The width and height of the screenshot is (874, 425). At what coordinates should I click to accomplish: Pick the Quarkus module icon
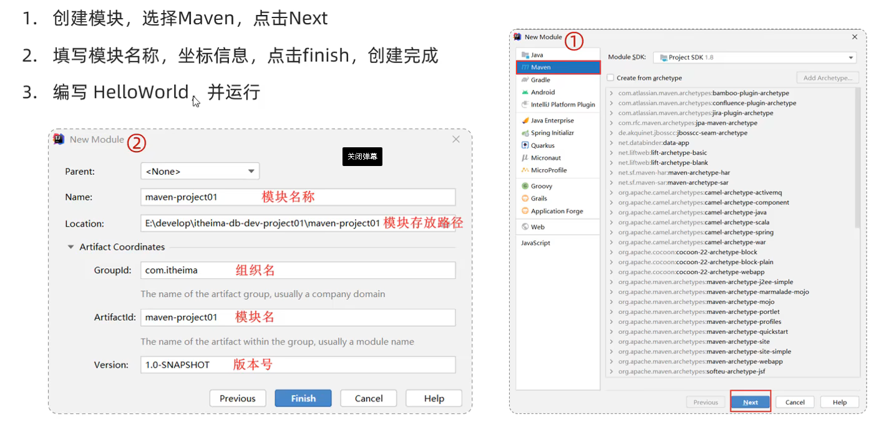click(525, 145)
